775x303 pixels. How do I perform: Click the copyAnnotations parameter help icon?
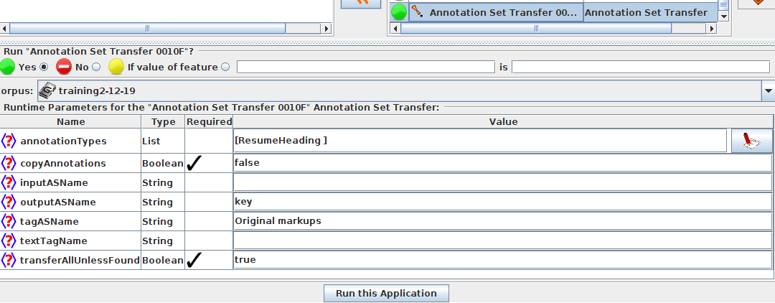point(9,163)
